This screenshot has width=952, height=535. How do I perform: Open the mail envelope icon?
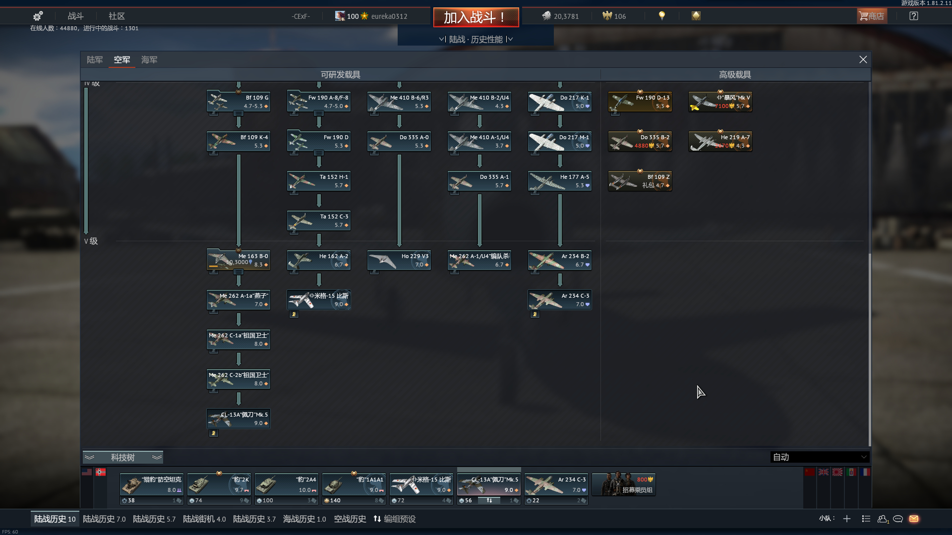(914, 519)
